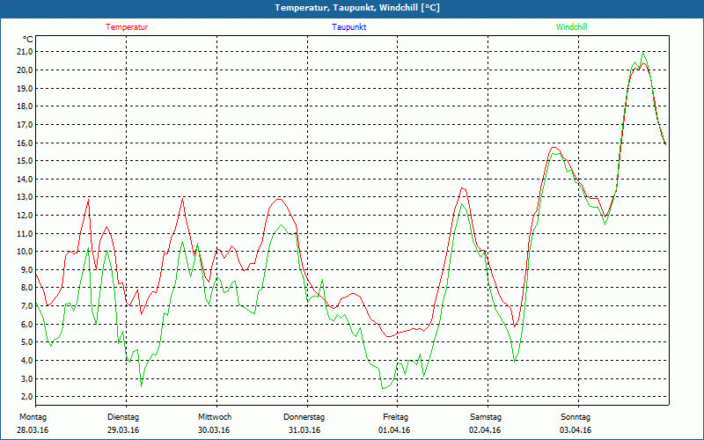Click the 8,0 y-axis value
The width and height of the screenshot is (704, 440).
27,288
